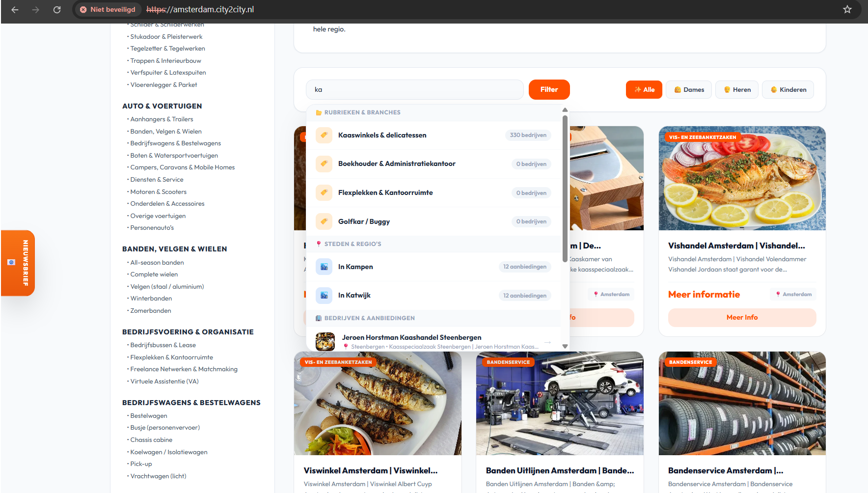This screenshot has width=868, height=493.
Task: Open Winterbanden sidebar link
Action: click(x=151, y=299)
